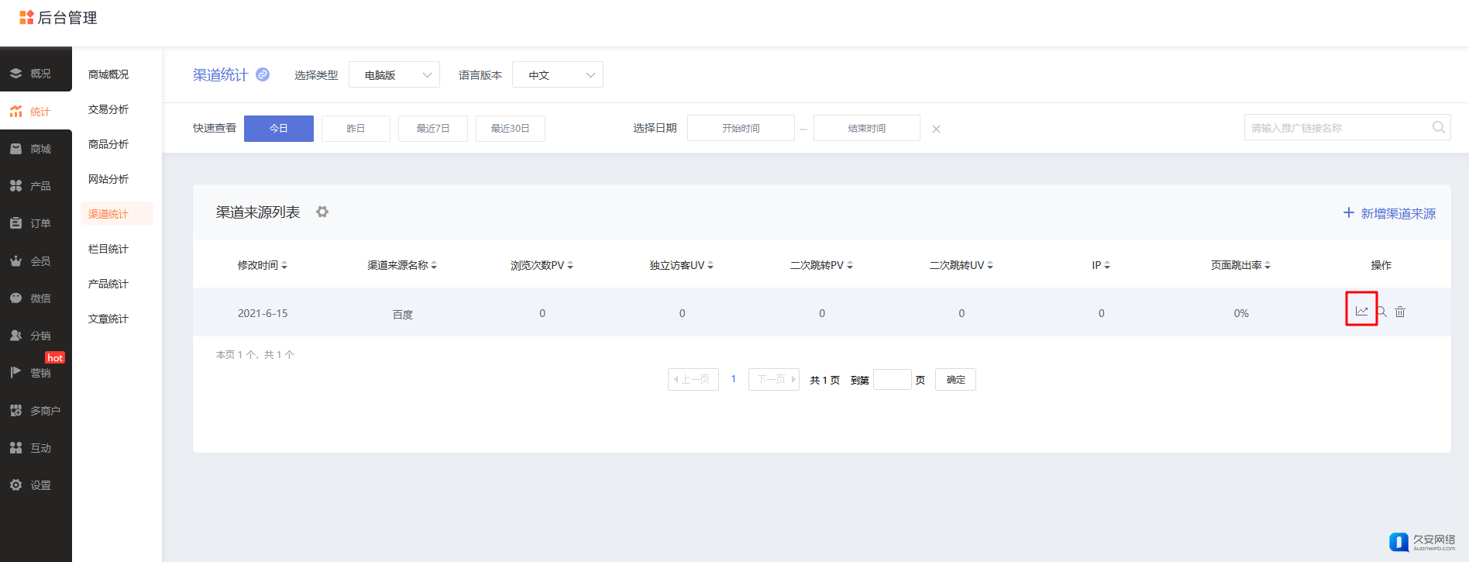Delete the 百度 channel with trash icon
Image resolution: width=1469 pixels, height=562 pixels.
coord(1400,312)
